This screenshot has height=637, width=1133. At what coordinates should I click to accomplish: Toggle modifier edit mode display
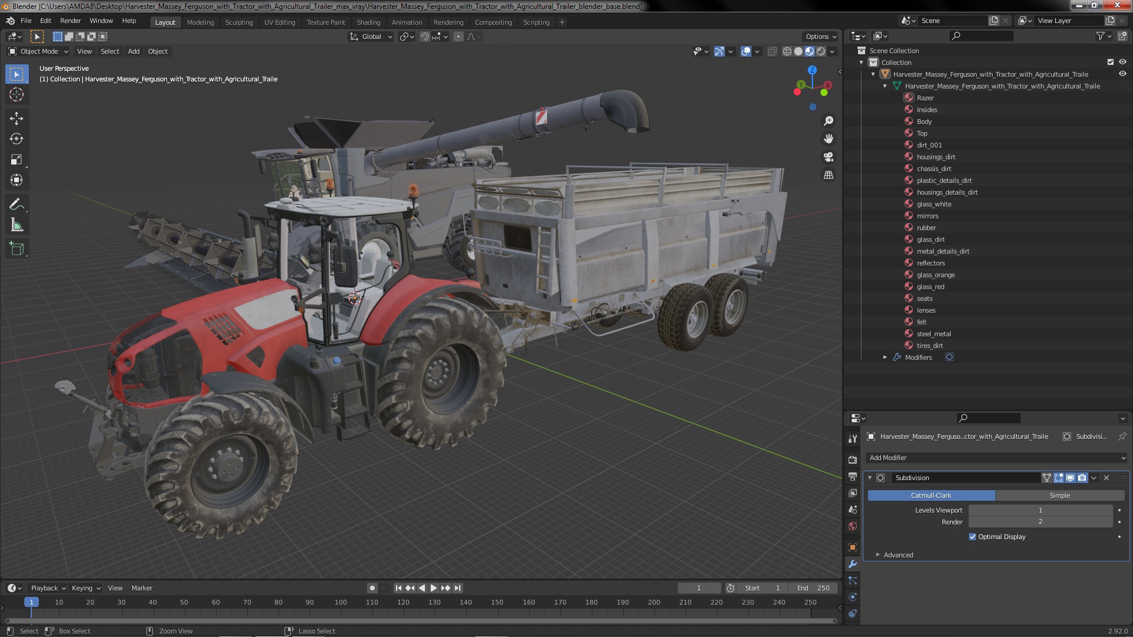click(x=1058, y=478)
